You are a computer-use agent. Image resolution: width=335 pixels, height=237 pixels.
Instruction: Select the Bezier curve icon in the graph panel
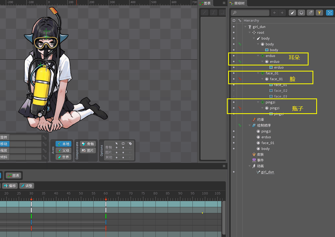point(214,12)
